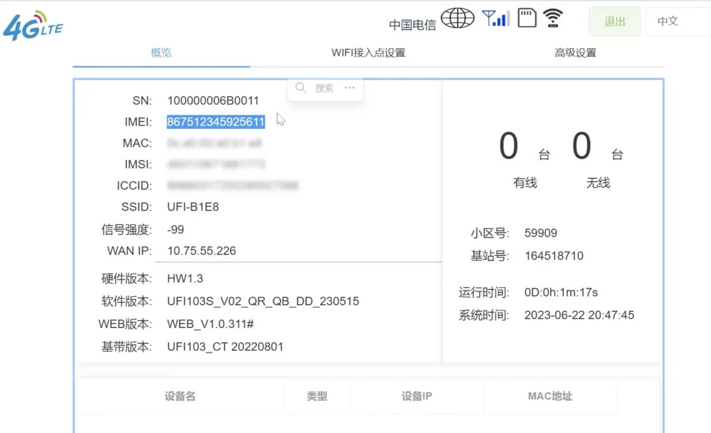Click the 设备IP column header
711x433 pixels.
click(416, 396)
